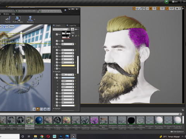
Task: Expand the yellow color parameter row
Action: click(55, 66)
